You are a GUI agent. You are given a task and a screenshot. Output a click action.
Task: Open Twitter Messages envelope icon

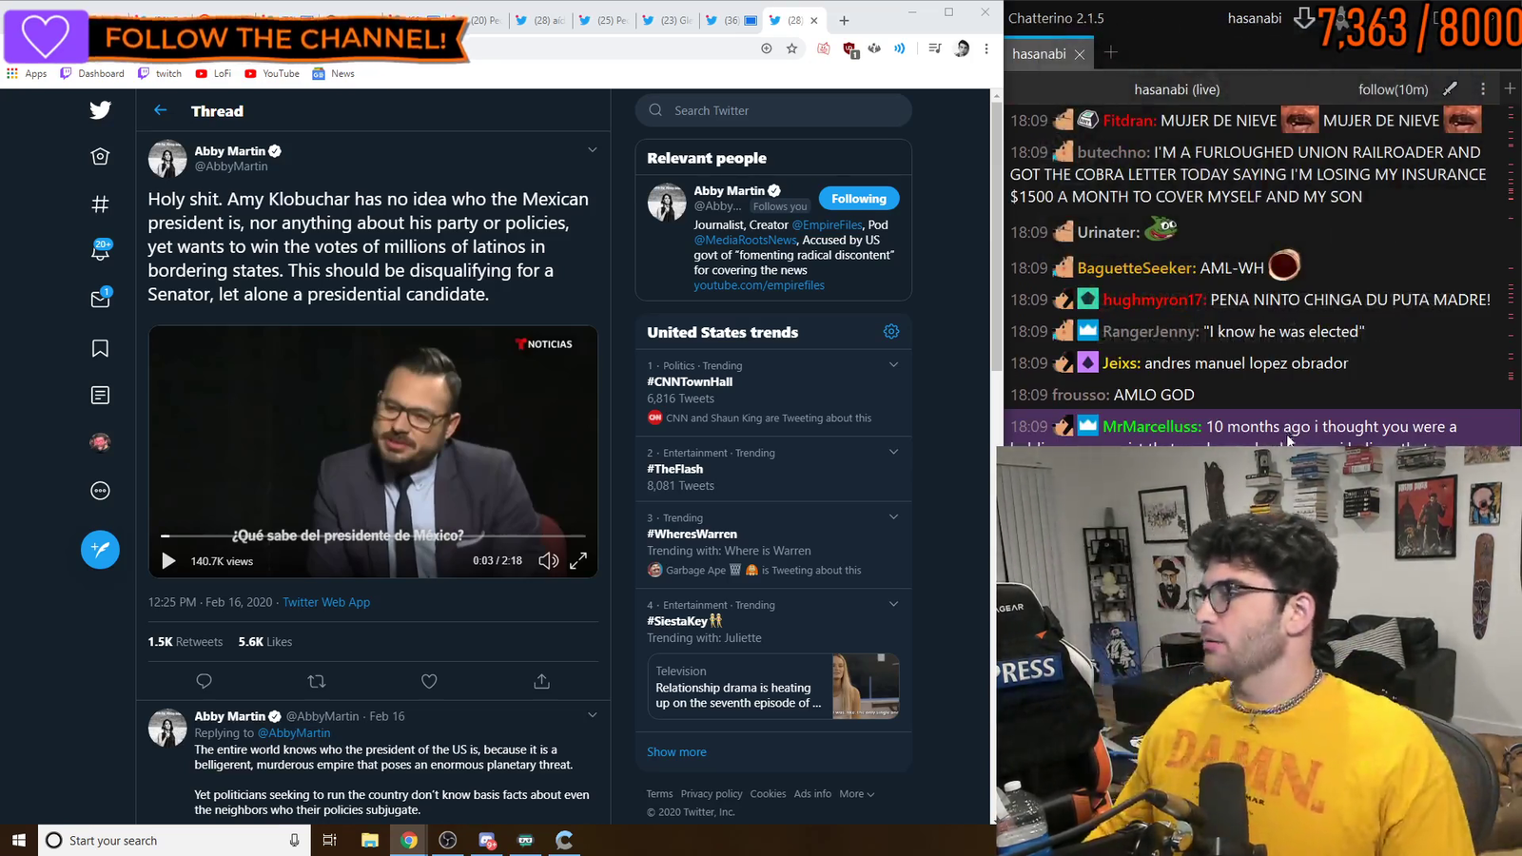click(100, 299)
